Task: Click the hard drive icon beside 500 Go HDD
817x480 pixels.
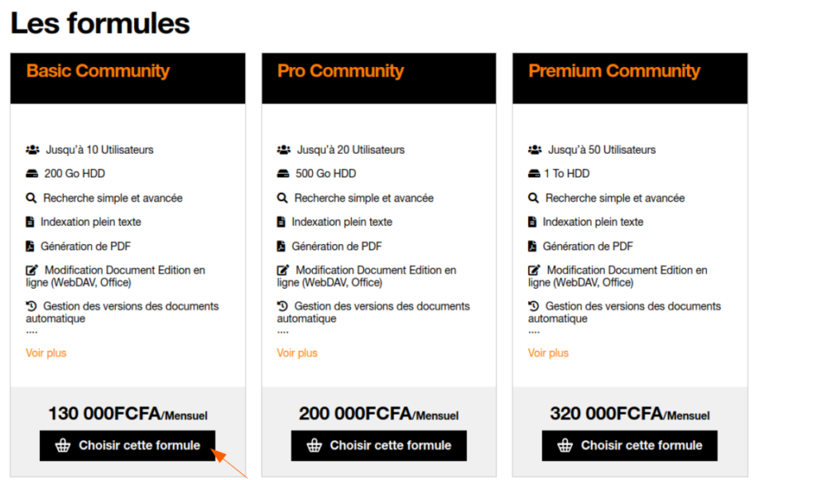Action: (283, 173)
